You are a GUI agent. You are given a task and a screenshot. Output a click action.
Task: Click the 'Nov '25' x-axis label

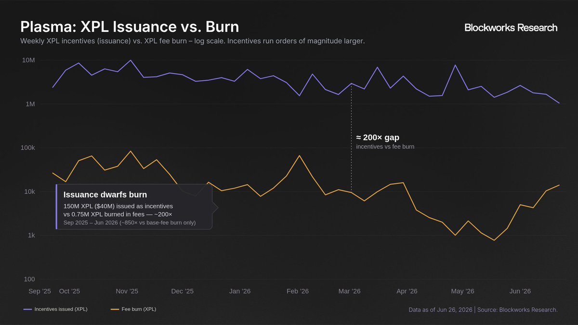pos(127,291)
